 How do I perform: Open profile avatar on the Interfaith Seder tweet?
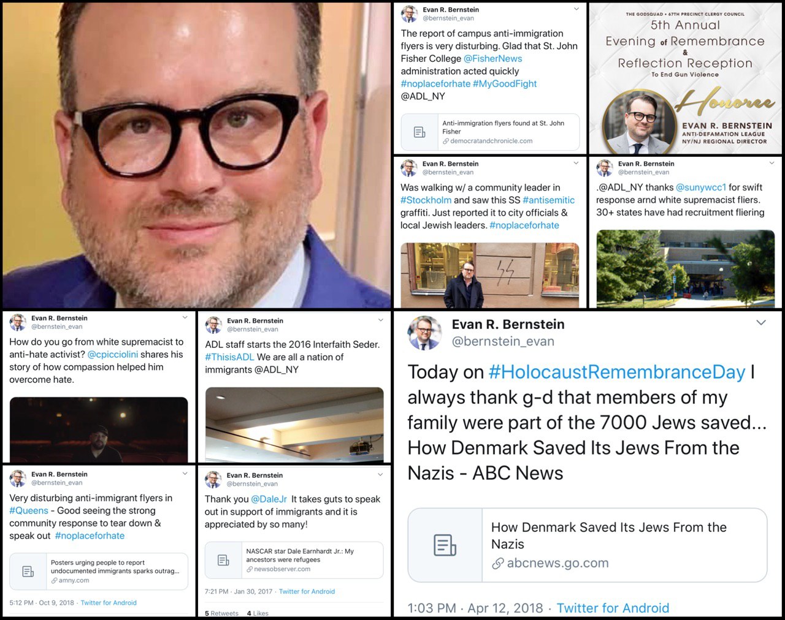(x=213, y=325)
